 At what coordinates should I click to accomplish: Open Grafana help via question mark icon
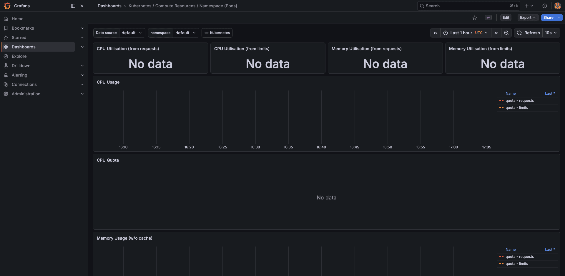(544, 6)
